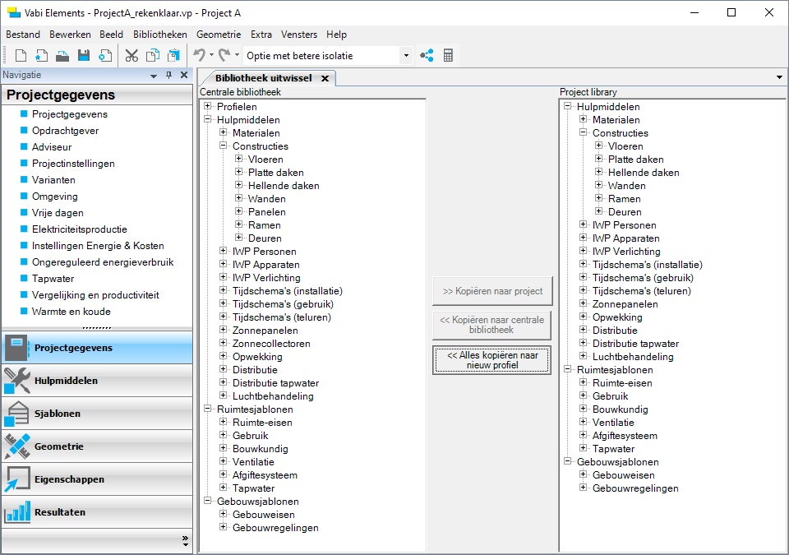Screen dimensions: 789x555
Task: Open the Bibliotheken menu
Action: (159, 35)
